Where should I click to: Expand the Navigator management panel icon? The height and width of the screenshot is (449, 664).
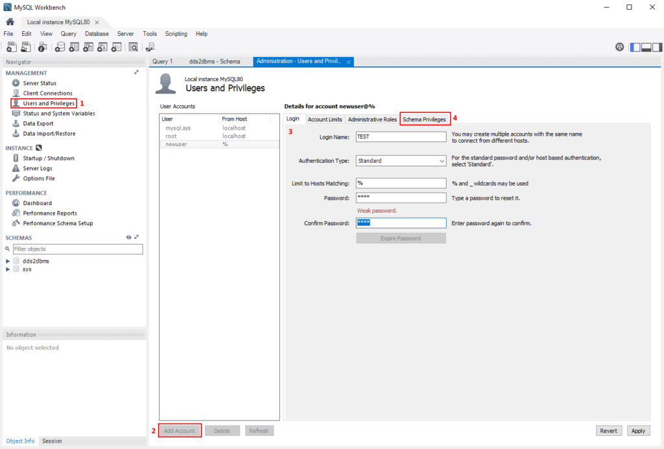tap(136, 73)
